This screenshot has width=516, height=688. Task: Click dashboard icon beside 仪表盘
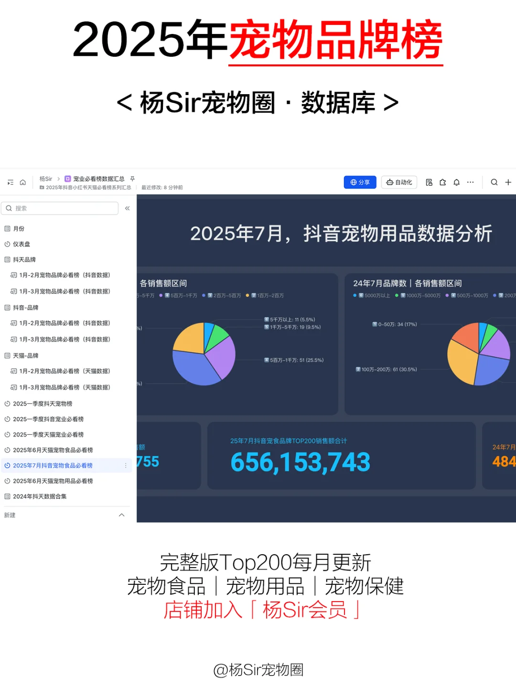pyautogui.click(x=7, y=244)
